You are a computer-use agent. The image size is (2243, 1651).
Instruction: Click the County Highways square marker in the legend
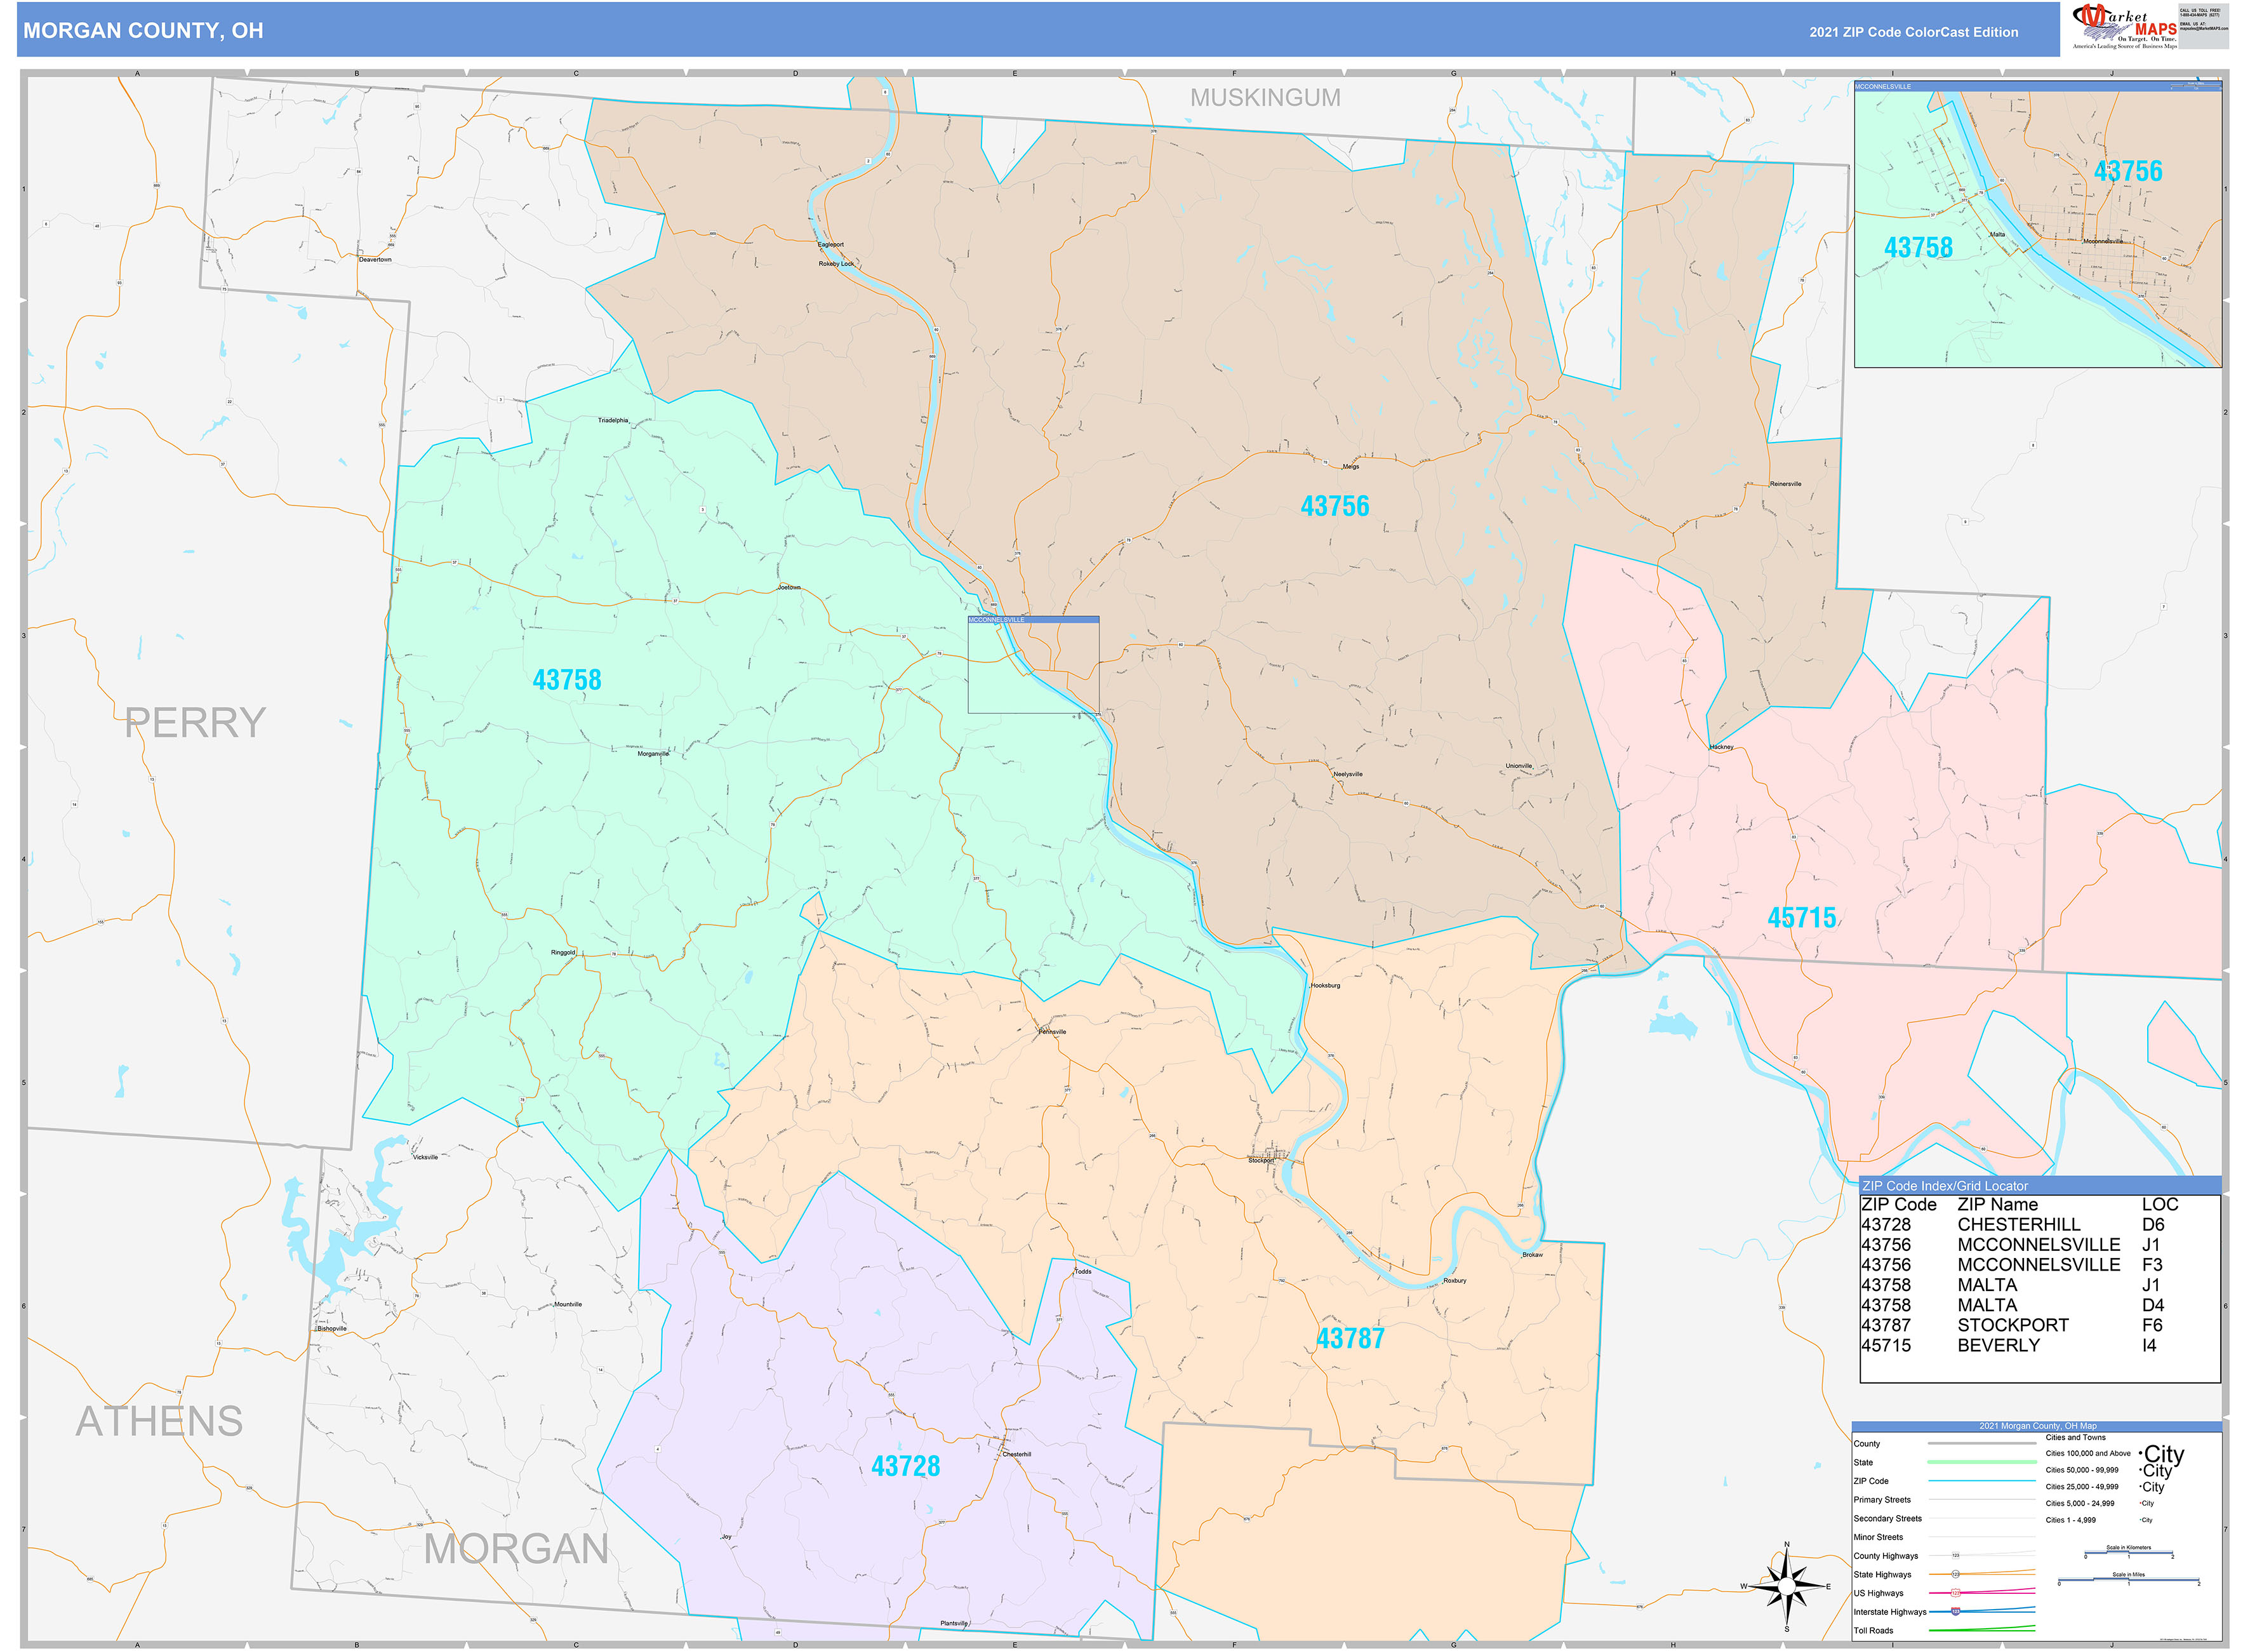(1955, 1556)
